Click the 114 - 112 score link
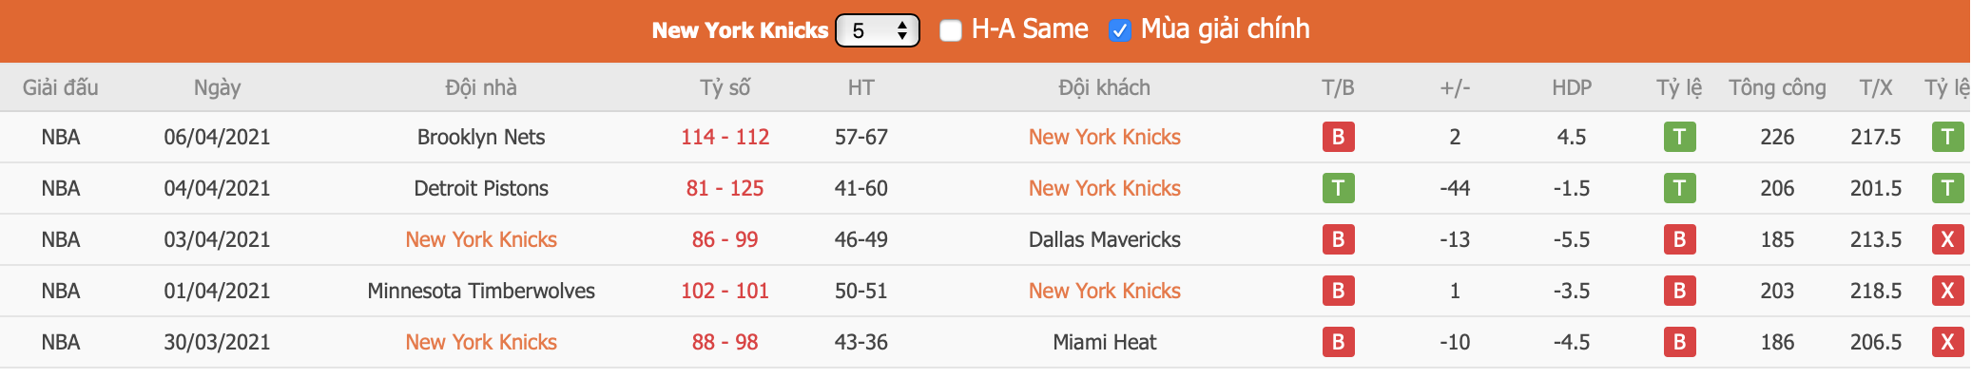The height and width of the screenshot is (378, 1972). pyautogui.click(x=725, y=137)
